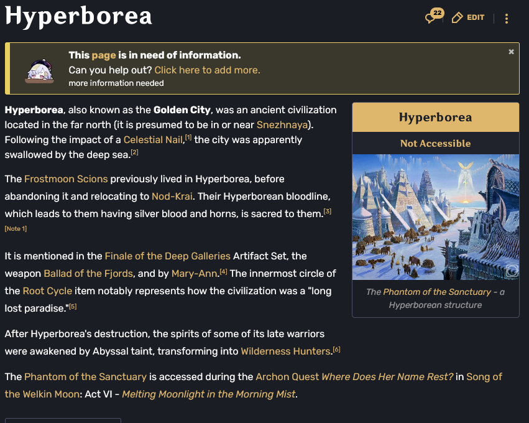
Task: Open the Frostmoon Scions link
Action: tap(66, 179)
